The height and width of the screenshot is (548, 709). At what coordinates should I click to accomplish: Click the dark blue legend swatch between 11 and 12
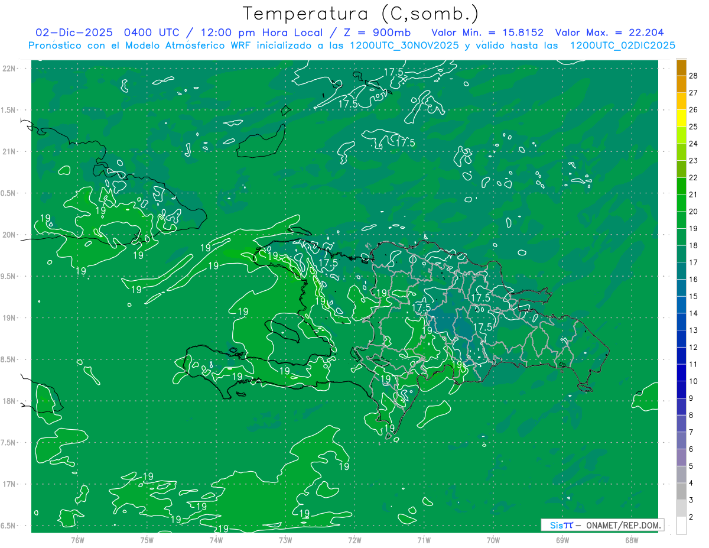point(681,356)
